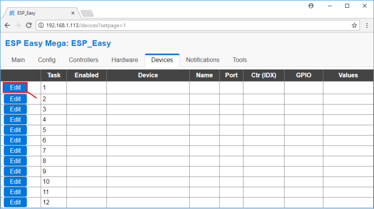Click the browser back arrow

pos(7,26)
